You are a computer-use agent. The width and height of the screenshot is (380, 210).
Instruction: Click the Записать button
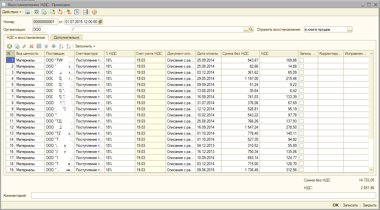(x=350, y=205)
